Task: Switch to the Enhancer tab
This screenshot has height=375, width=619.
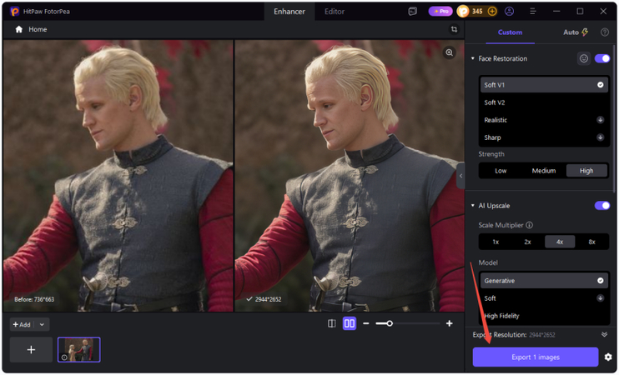Action: tap(289, 12)
